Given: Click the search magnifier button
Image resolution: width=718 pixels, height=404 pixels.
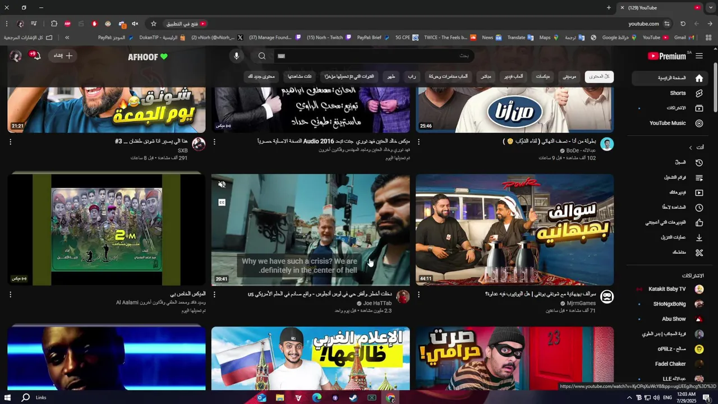Looking at the screenshot, I should pyautogui.click(x=262, y=56).
